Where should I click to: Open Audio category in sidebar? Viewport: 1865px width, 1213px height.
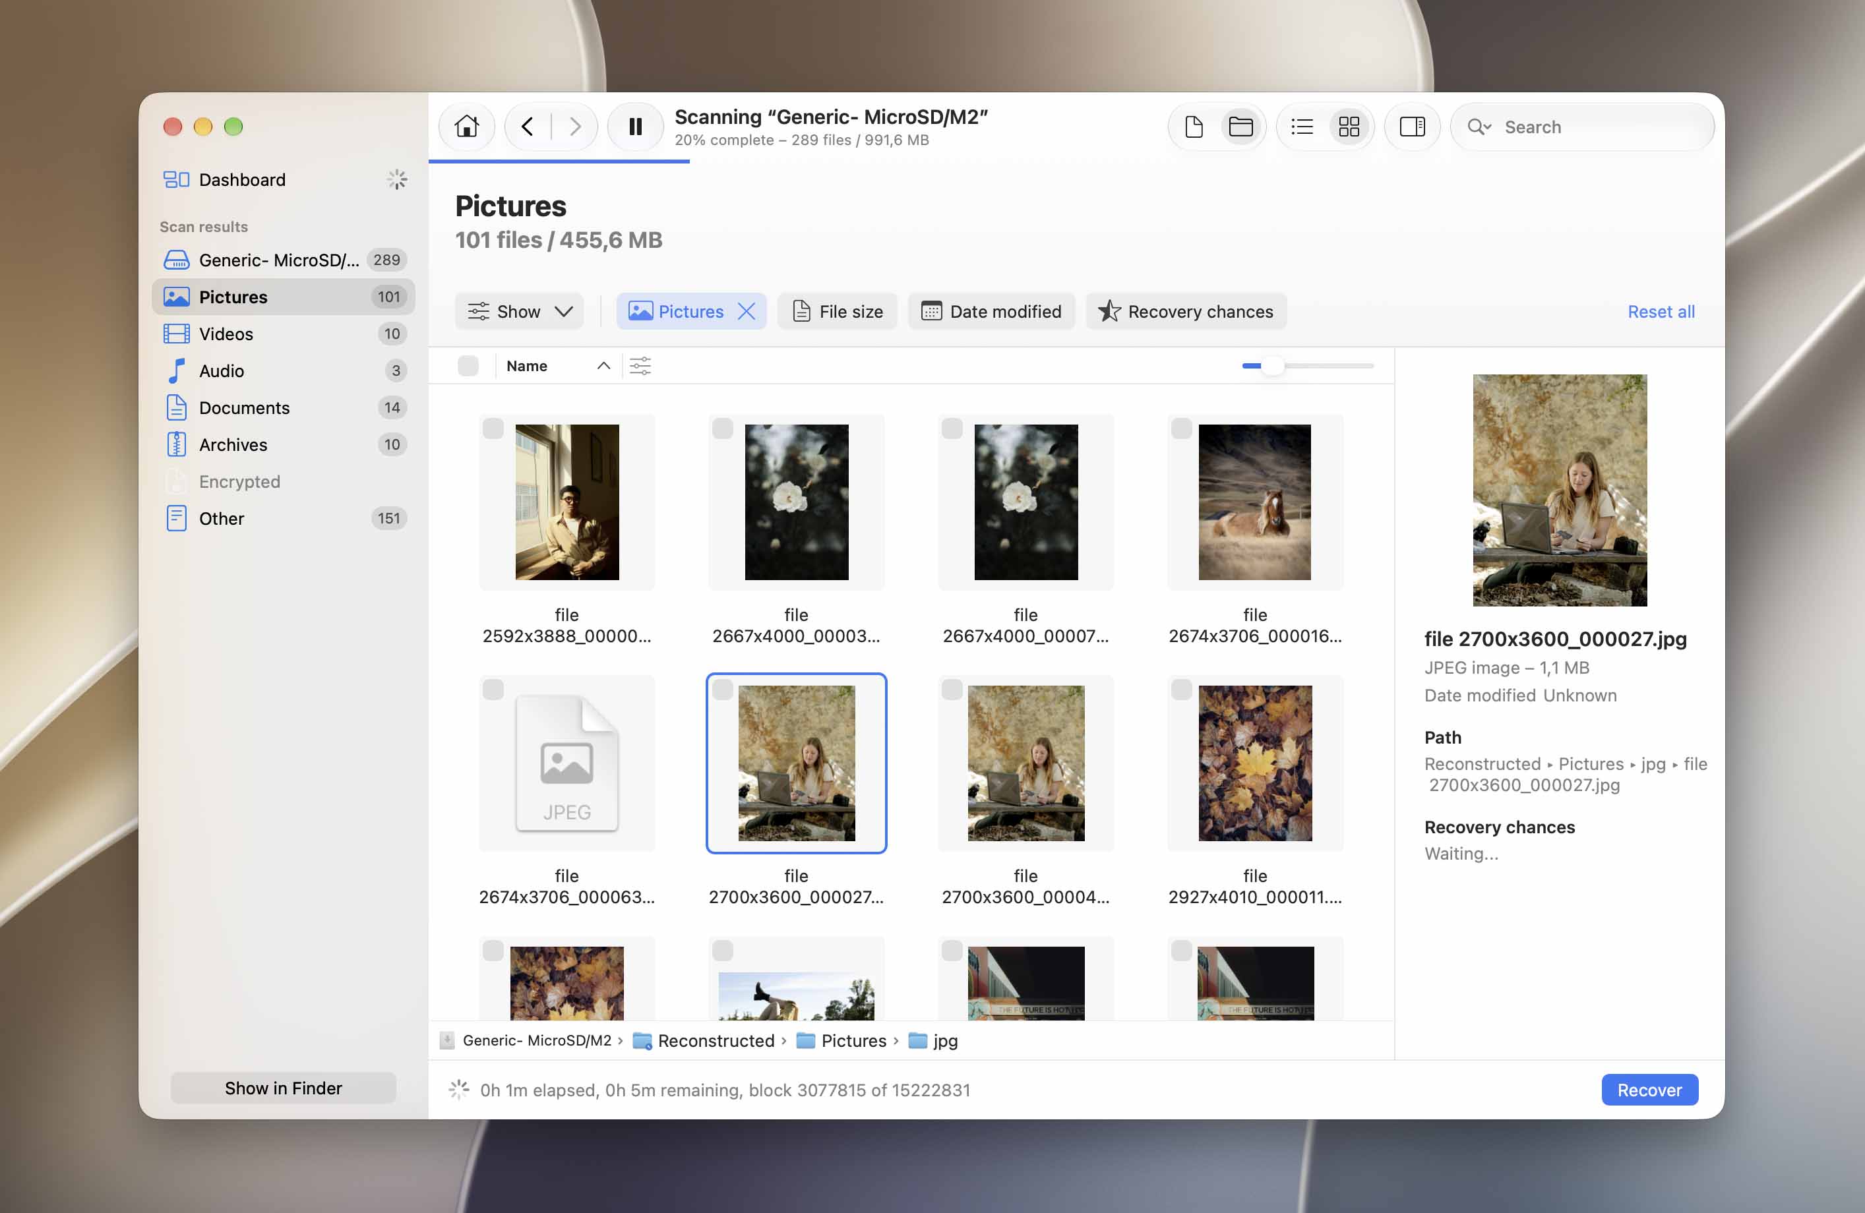pos(284,370)
